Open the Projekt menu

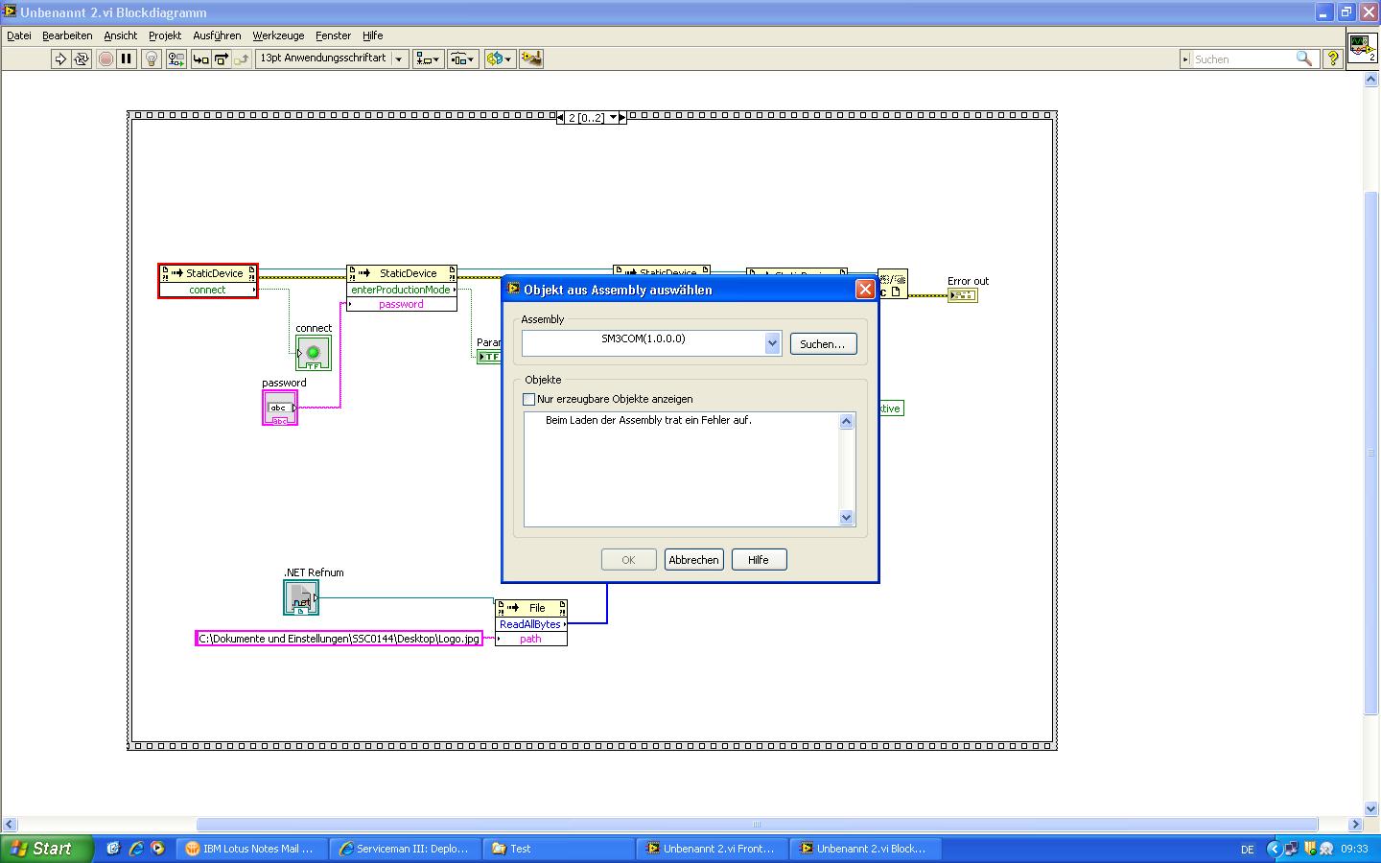(x=165, y=35)
